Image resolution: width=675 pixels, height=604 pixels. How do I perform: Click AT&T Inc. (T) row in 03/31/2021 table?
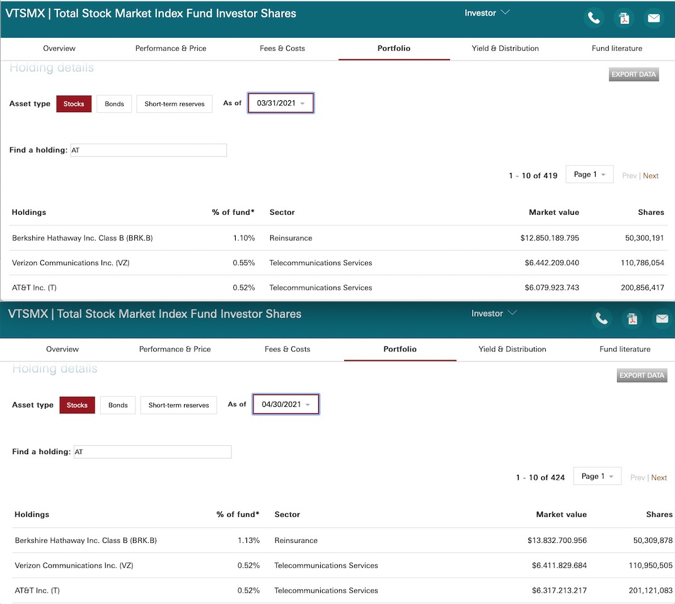pos(338,287)
